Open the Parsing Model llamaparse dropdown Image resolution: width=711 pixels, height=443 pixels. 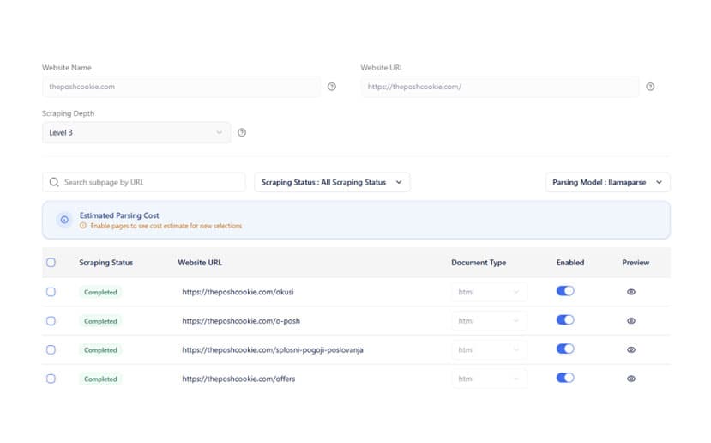[x=607, y=182]
